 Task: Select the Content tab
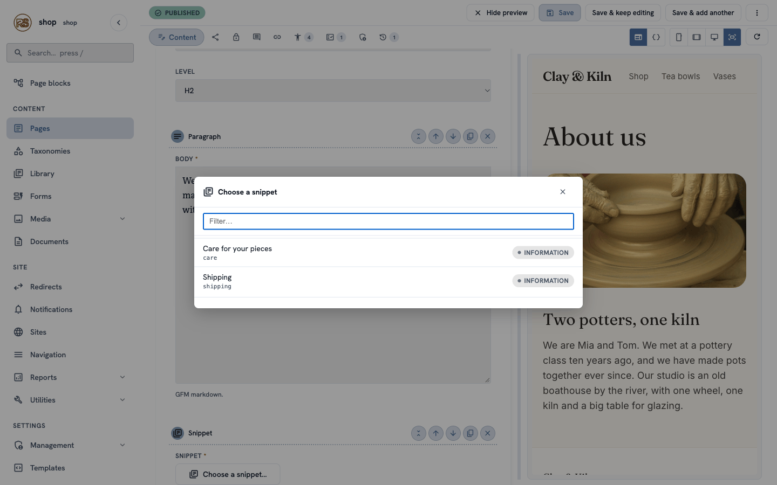point(176,37)
